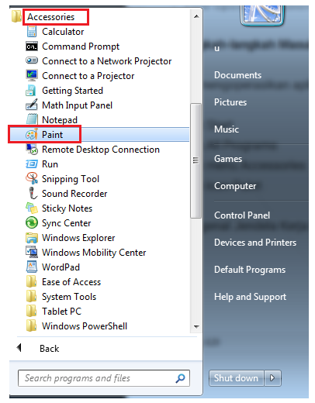Launch Command Prompt from its black icon
Screen dimensions: 315x403
[x=32, y=46]
